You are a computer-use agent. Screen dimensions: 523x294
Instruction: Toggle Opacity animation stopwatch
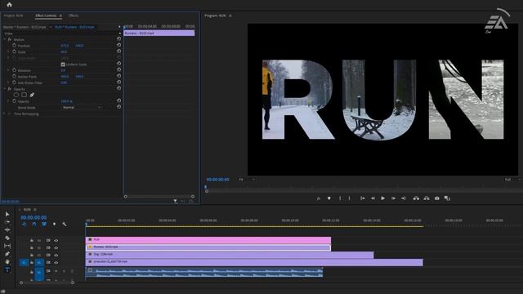click(15, 101)
